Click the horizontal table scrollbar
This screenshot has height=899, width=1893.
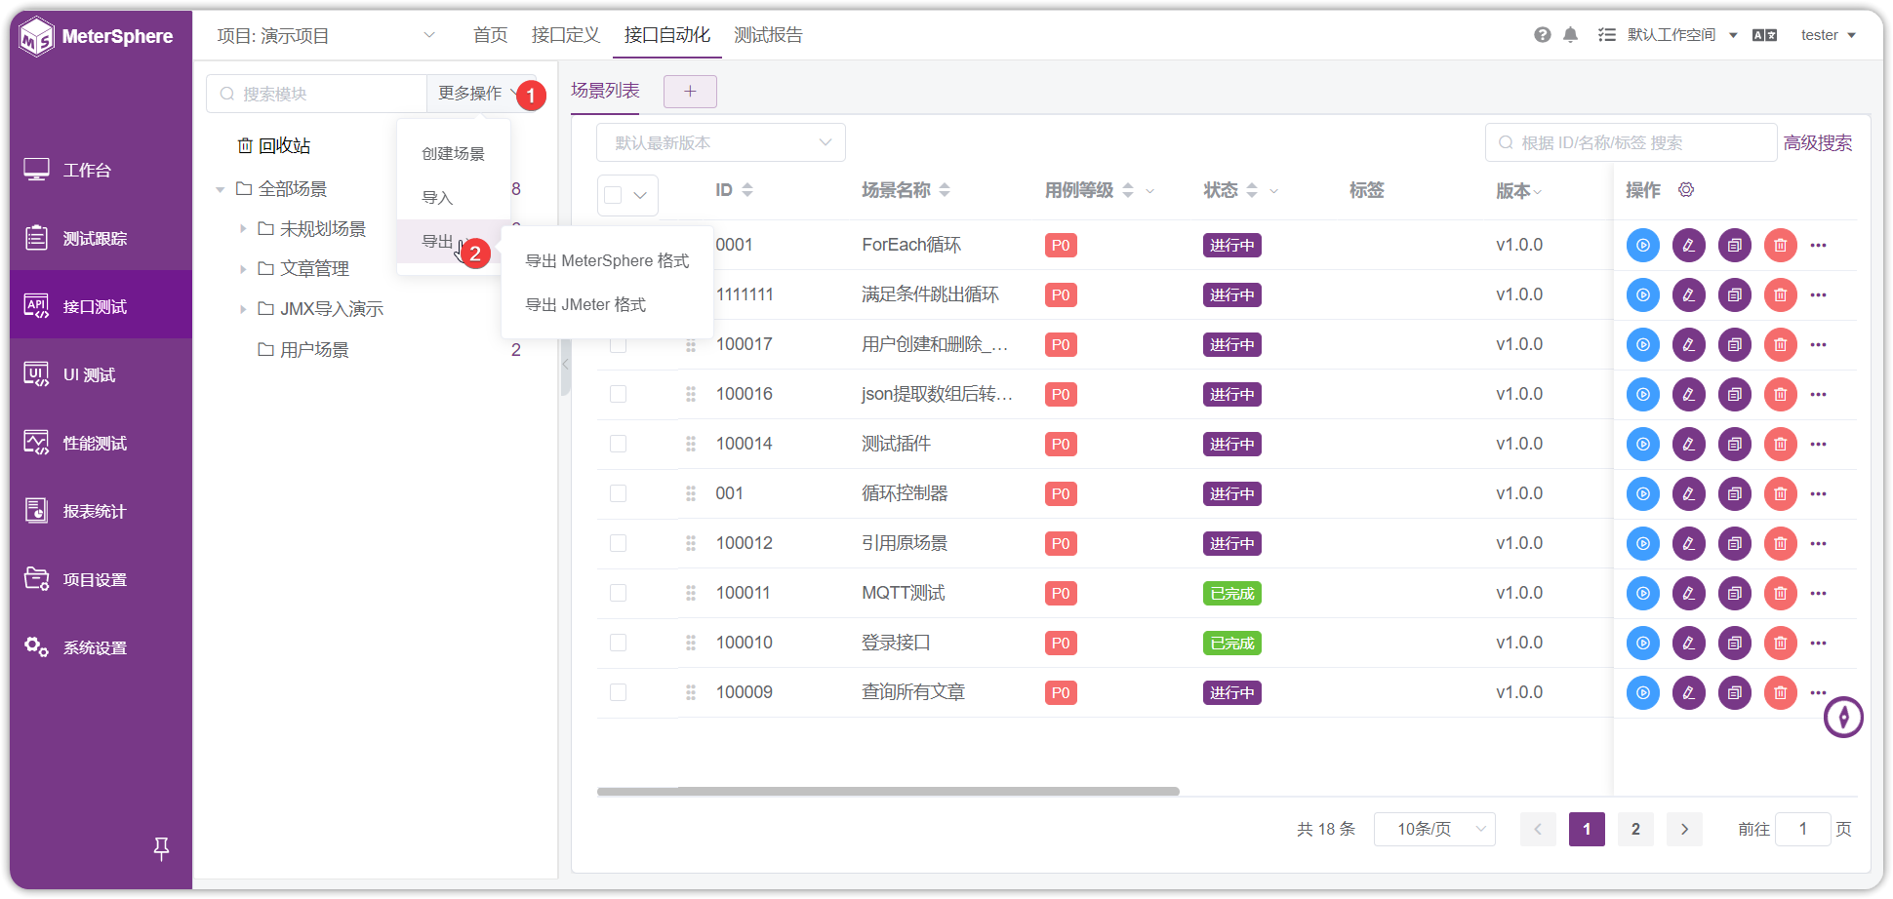point(888,792)
